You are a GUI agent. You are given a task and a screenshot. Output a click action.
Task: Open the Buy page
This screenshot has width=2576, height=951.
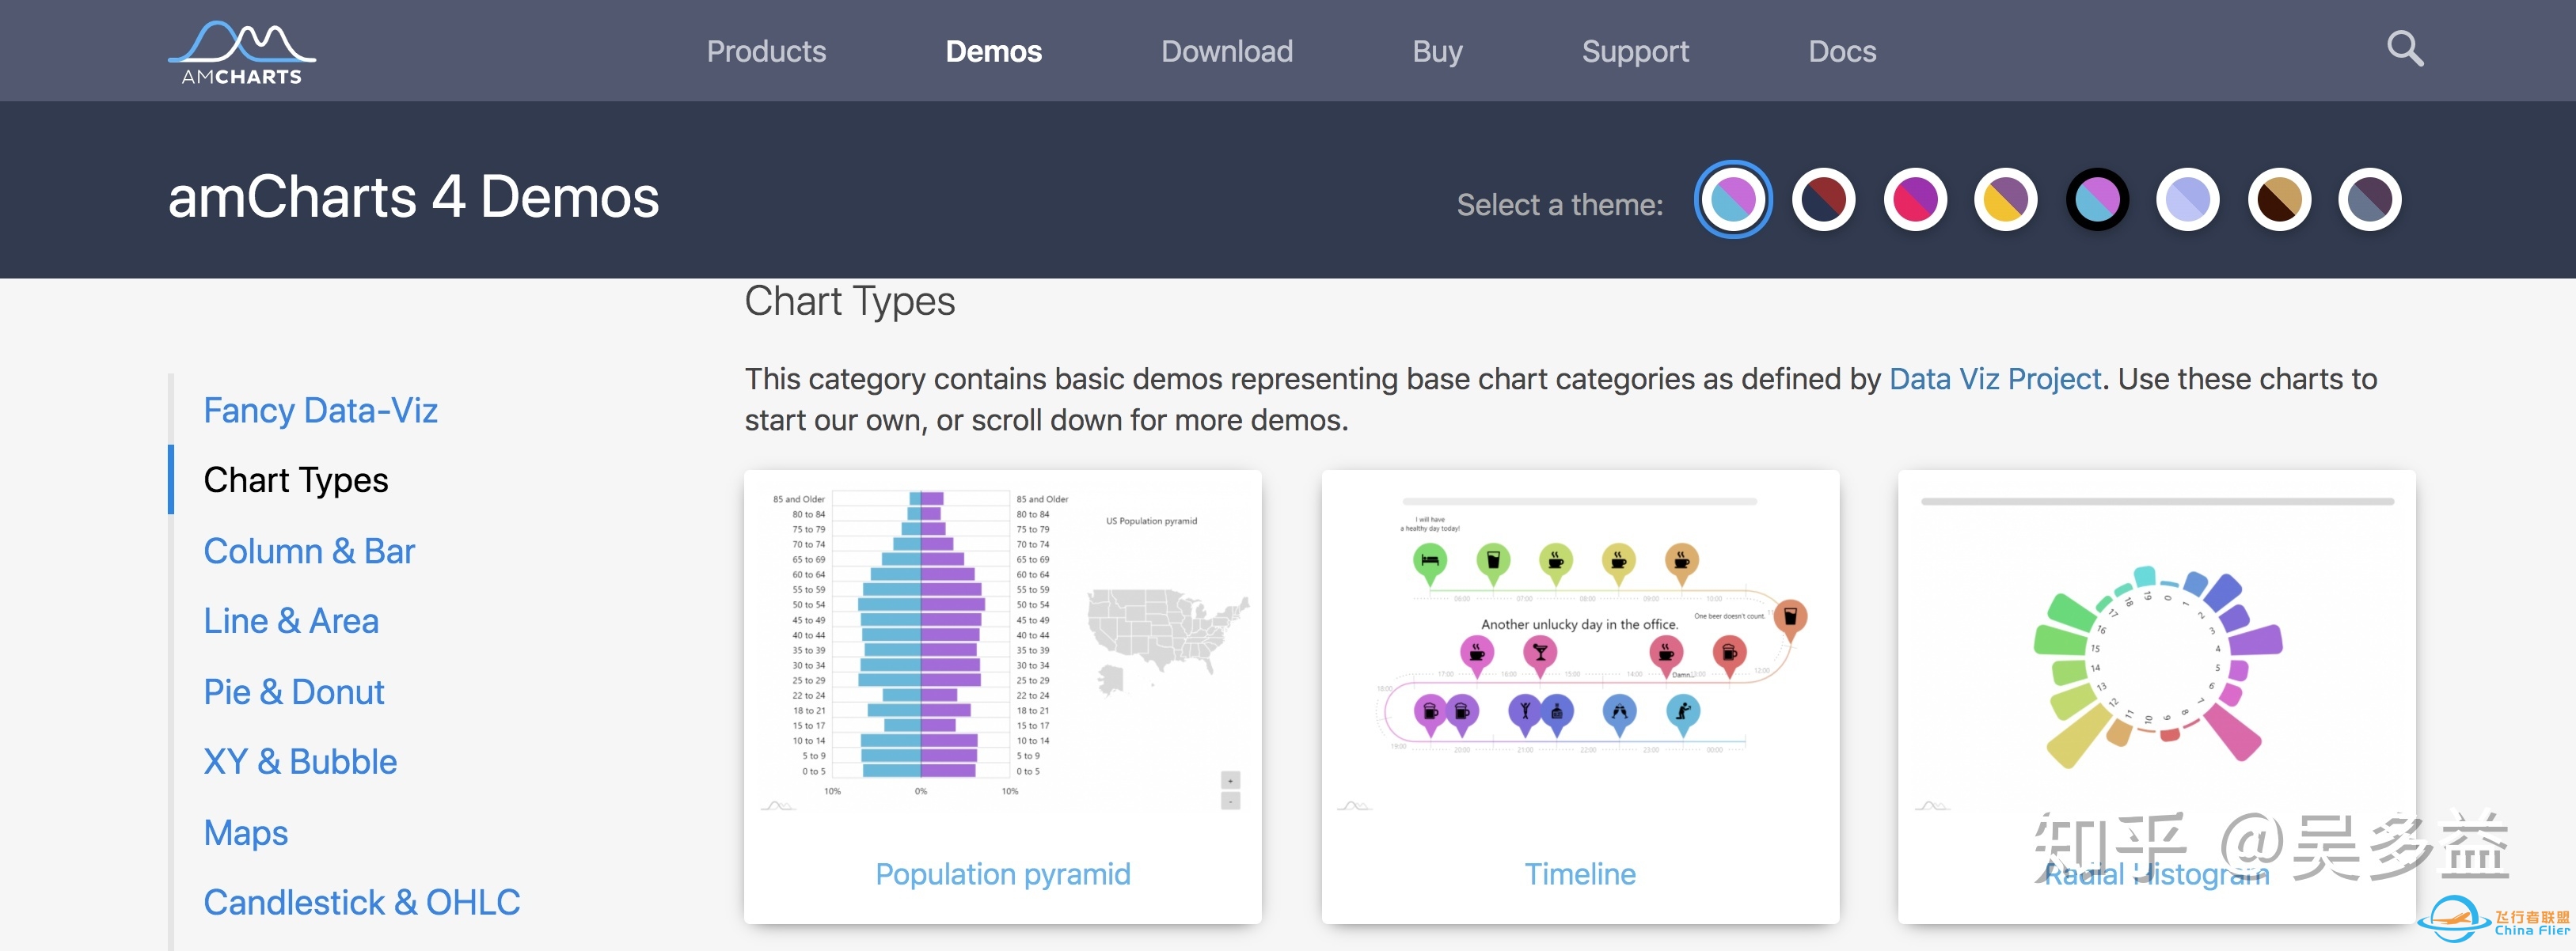pyautogui.click(x=1437, y=51)
